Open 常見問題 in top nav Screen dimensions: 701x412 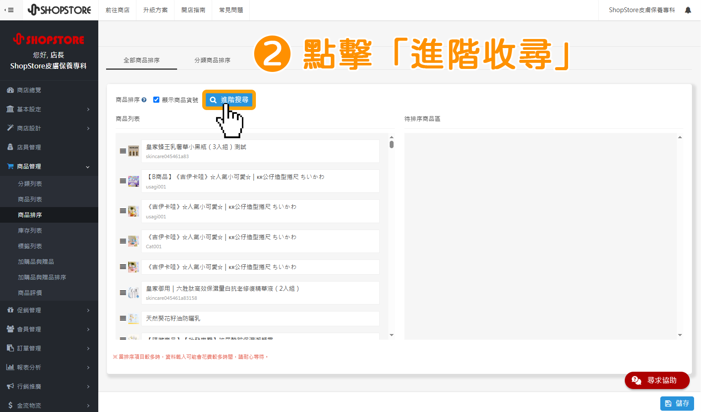[231, 10]
